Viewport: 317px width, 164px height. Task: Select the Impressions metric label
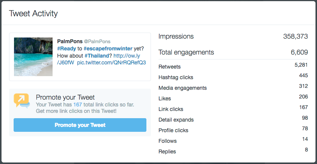(x=176, y=36)
